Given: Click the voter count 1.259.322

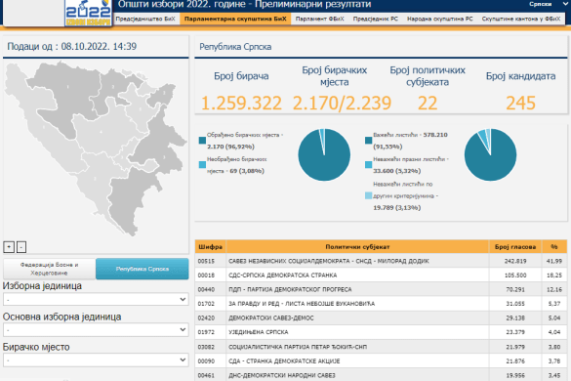Looking at the screenshot, I should [241, 104].
